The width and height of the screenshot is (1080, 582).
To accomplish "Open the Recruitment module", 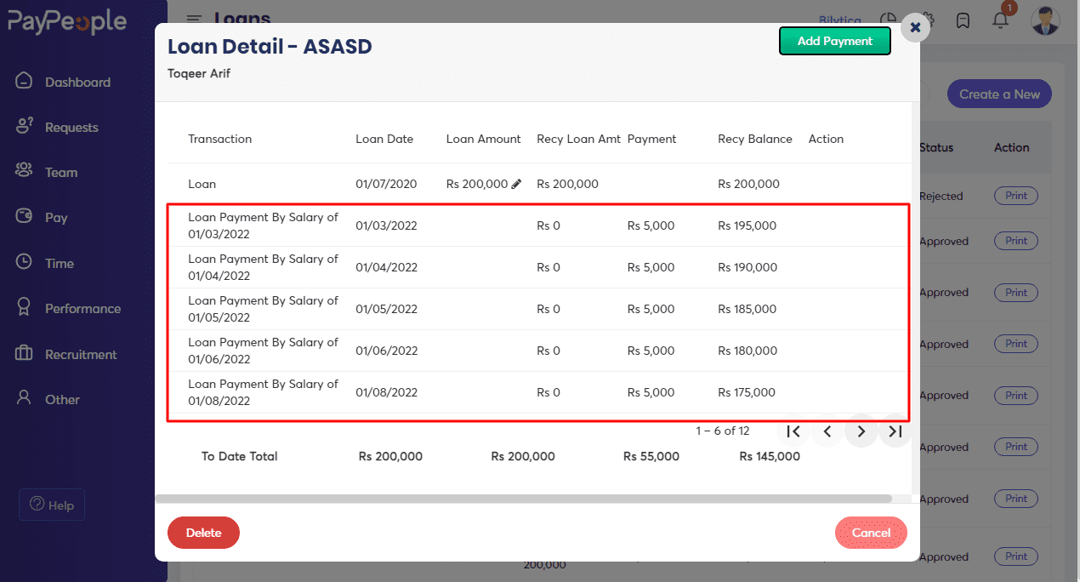I will [80, 353].
